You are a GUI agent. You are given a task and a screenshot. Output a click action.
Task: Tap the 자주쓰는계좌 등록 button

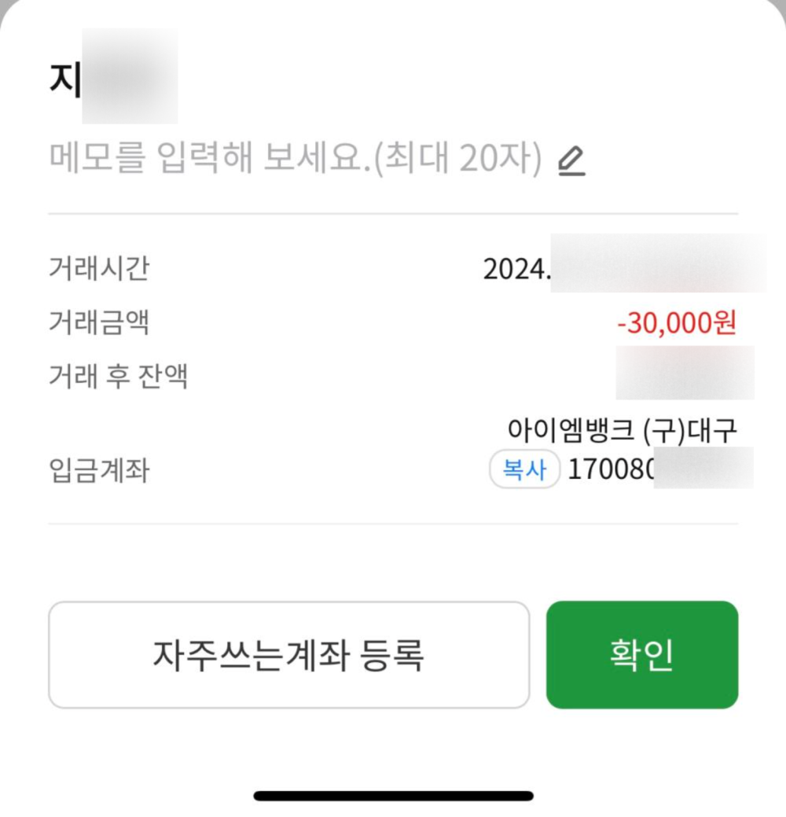[288, 655]
